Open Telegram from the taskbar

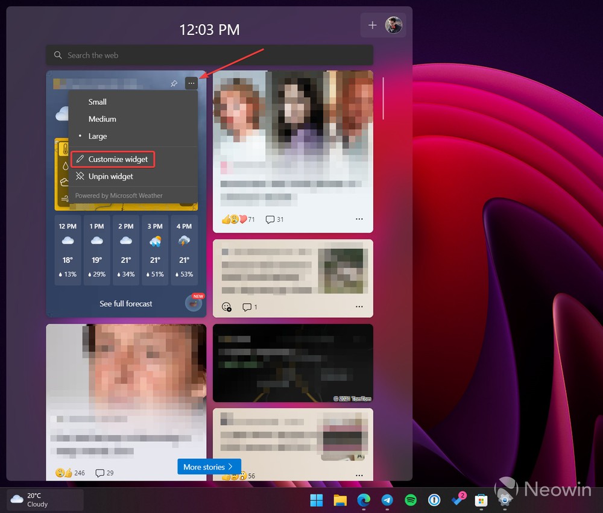point(387,500)
